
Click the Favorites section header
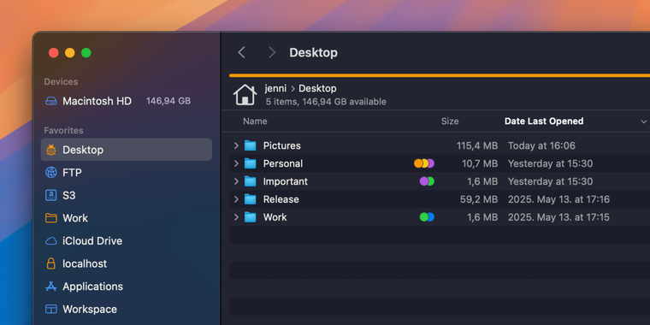(63, 131)
